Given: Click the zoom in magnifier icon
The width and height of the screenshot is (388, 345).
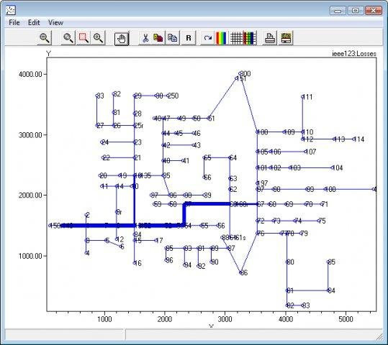Looking at the screenshot, I should click(98, 38).
